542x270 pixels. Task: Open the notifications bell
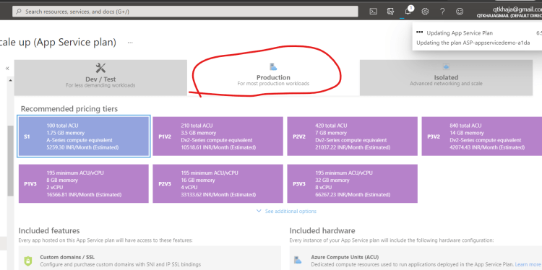click(x=408, y=11)
